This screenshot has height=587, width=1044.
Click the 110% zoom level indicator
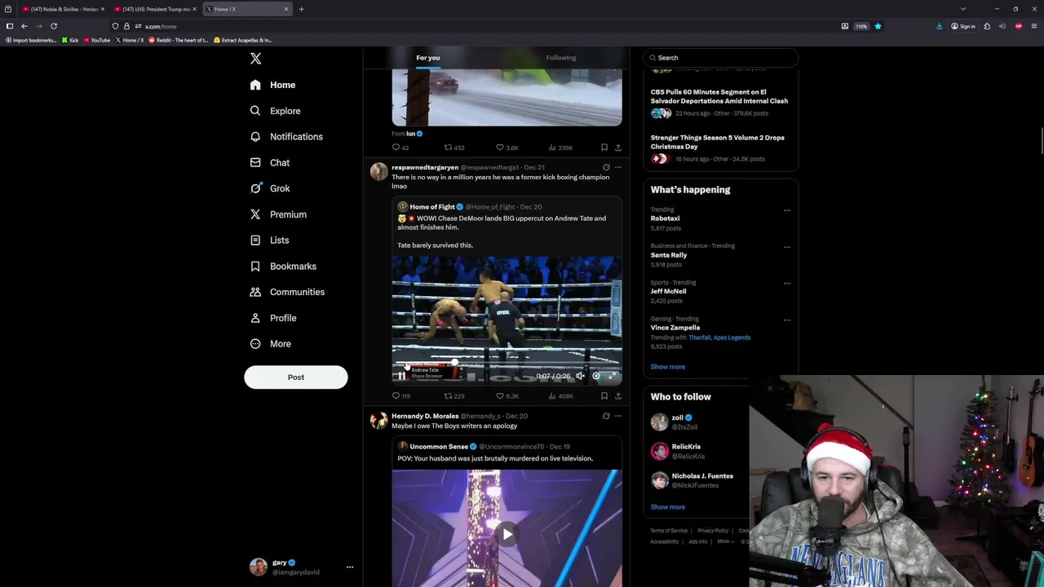[x=861, y=26]
